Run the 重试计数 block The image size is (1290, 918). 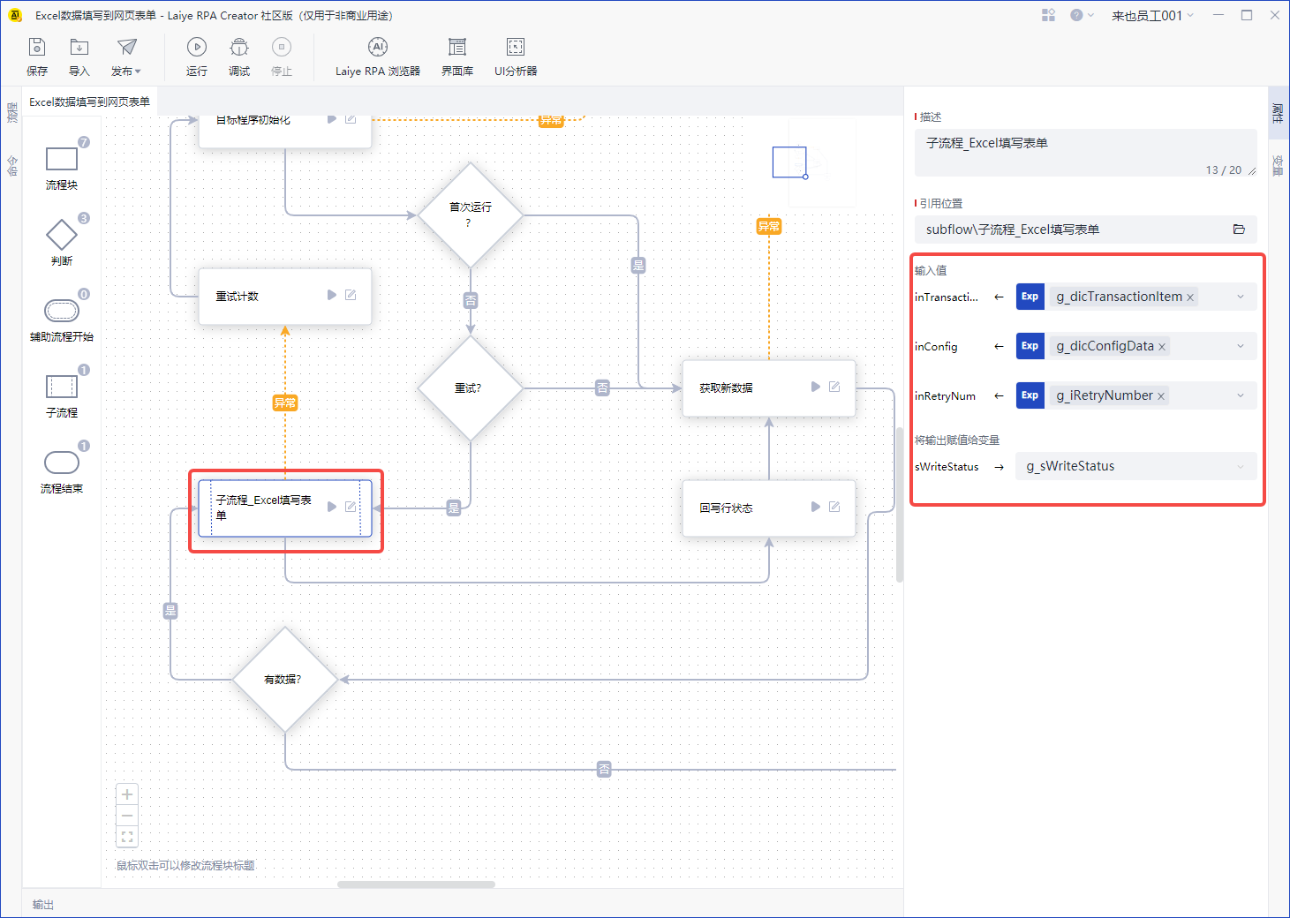click(332, 295)
